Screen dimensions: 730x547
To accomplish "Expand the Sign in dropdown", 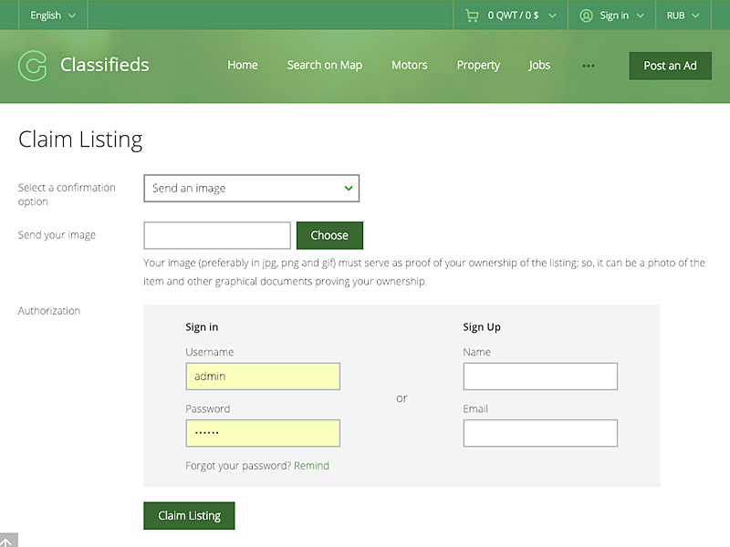I will 612,15.
